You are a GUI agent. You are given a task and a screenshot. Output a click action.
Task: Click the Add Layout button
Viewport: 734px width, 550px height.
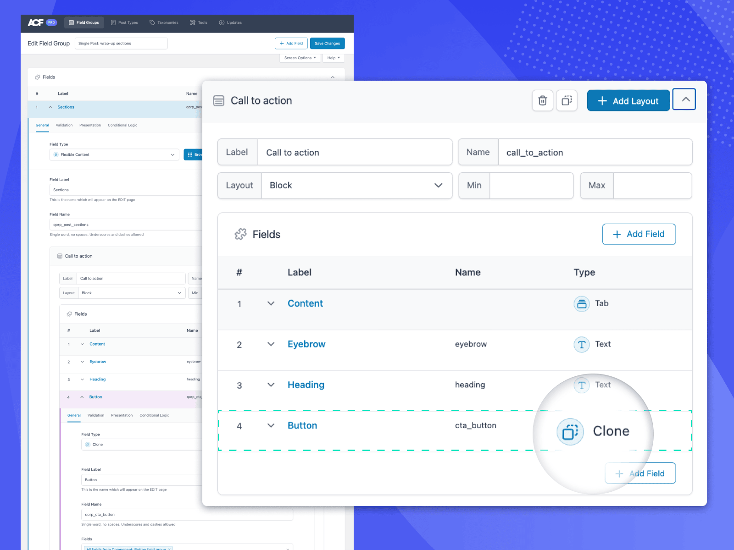point(628,101)
